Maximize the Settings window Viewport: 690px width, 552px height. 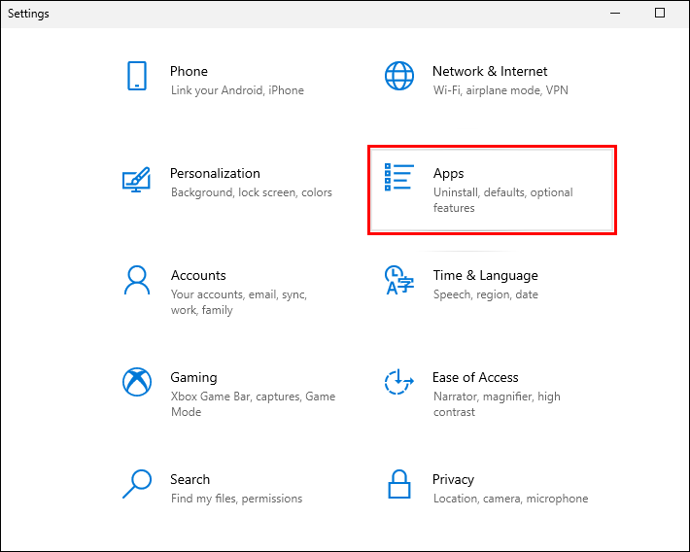[660, 14]
